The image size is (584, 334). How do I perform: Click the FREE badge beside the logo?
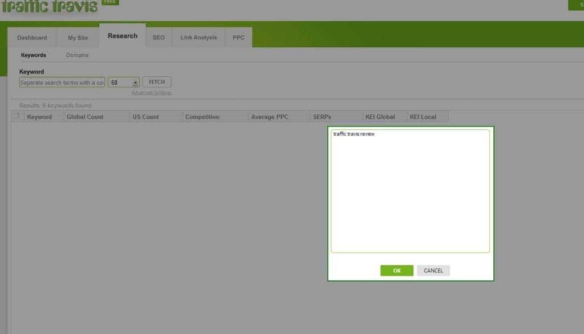pos(110,2)
